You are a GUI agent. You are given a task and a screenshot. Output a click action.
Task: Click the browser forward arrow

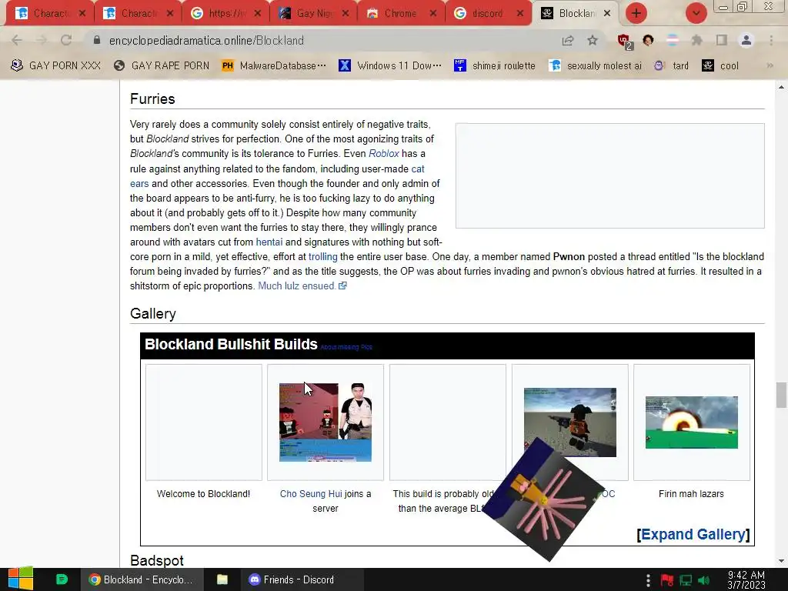[x=42, y=40]
